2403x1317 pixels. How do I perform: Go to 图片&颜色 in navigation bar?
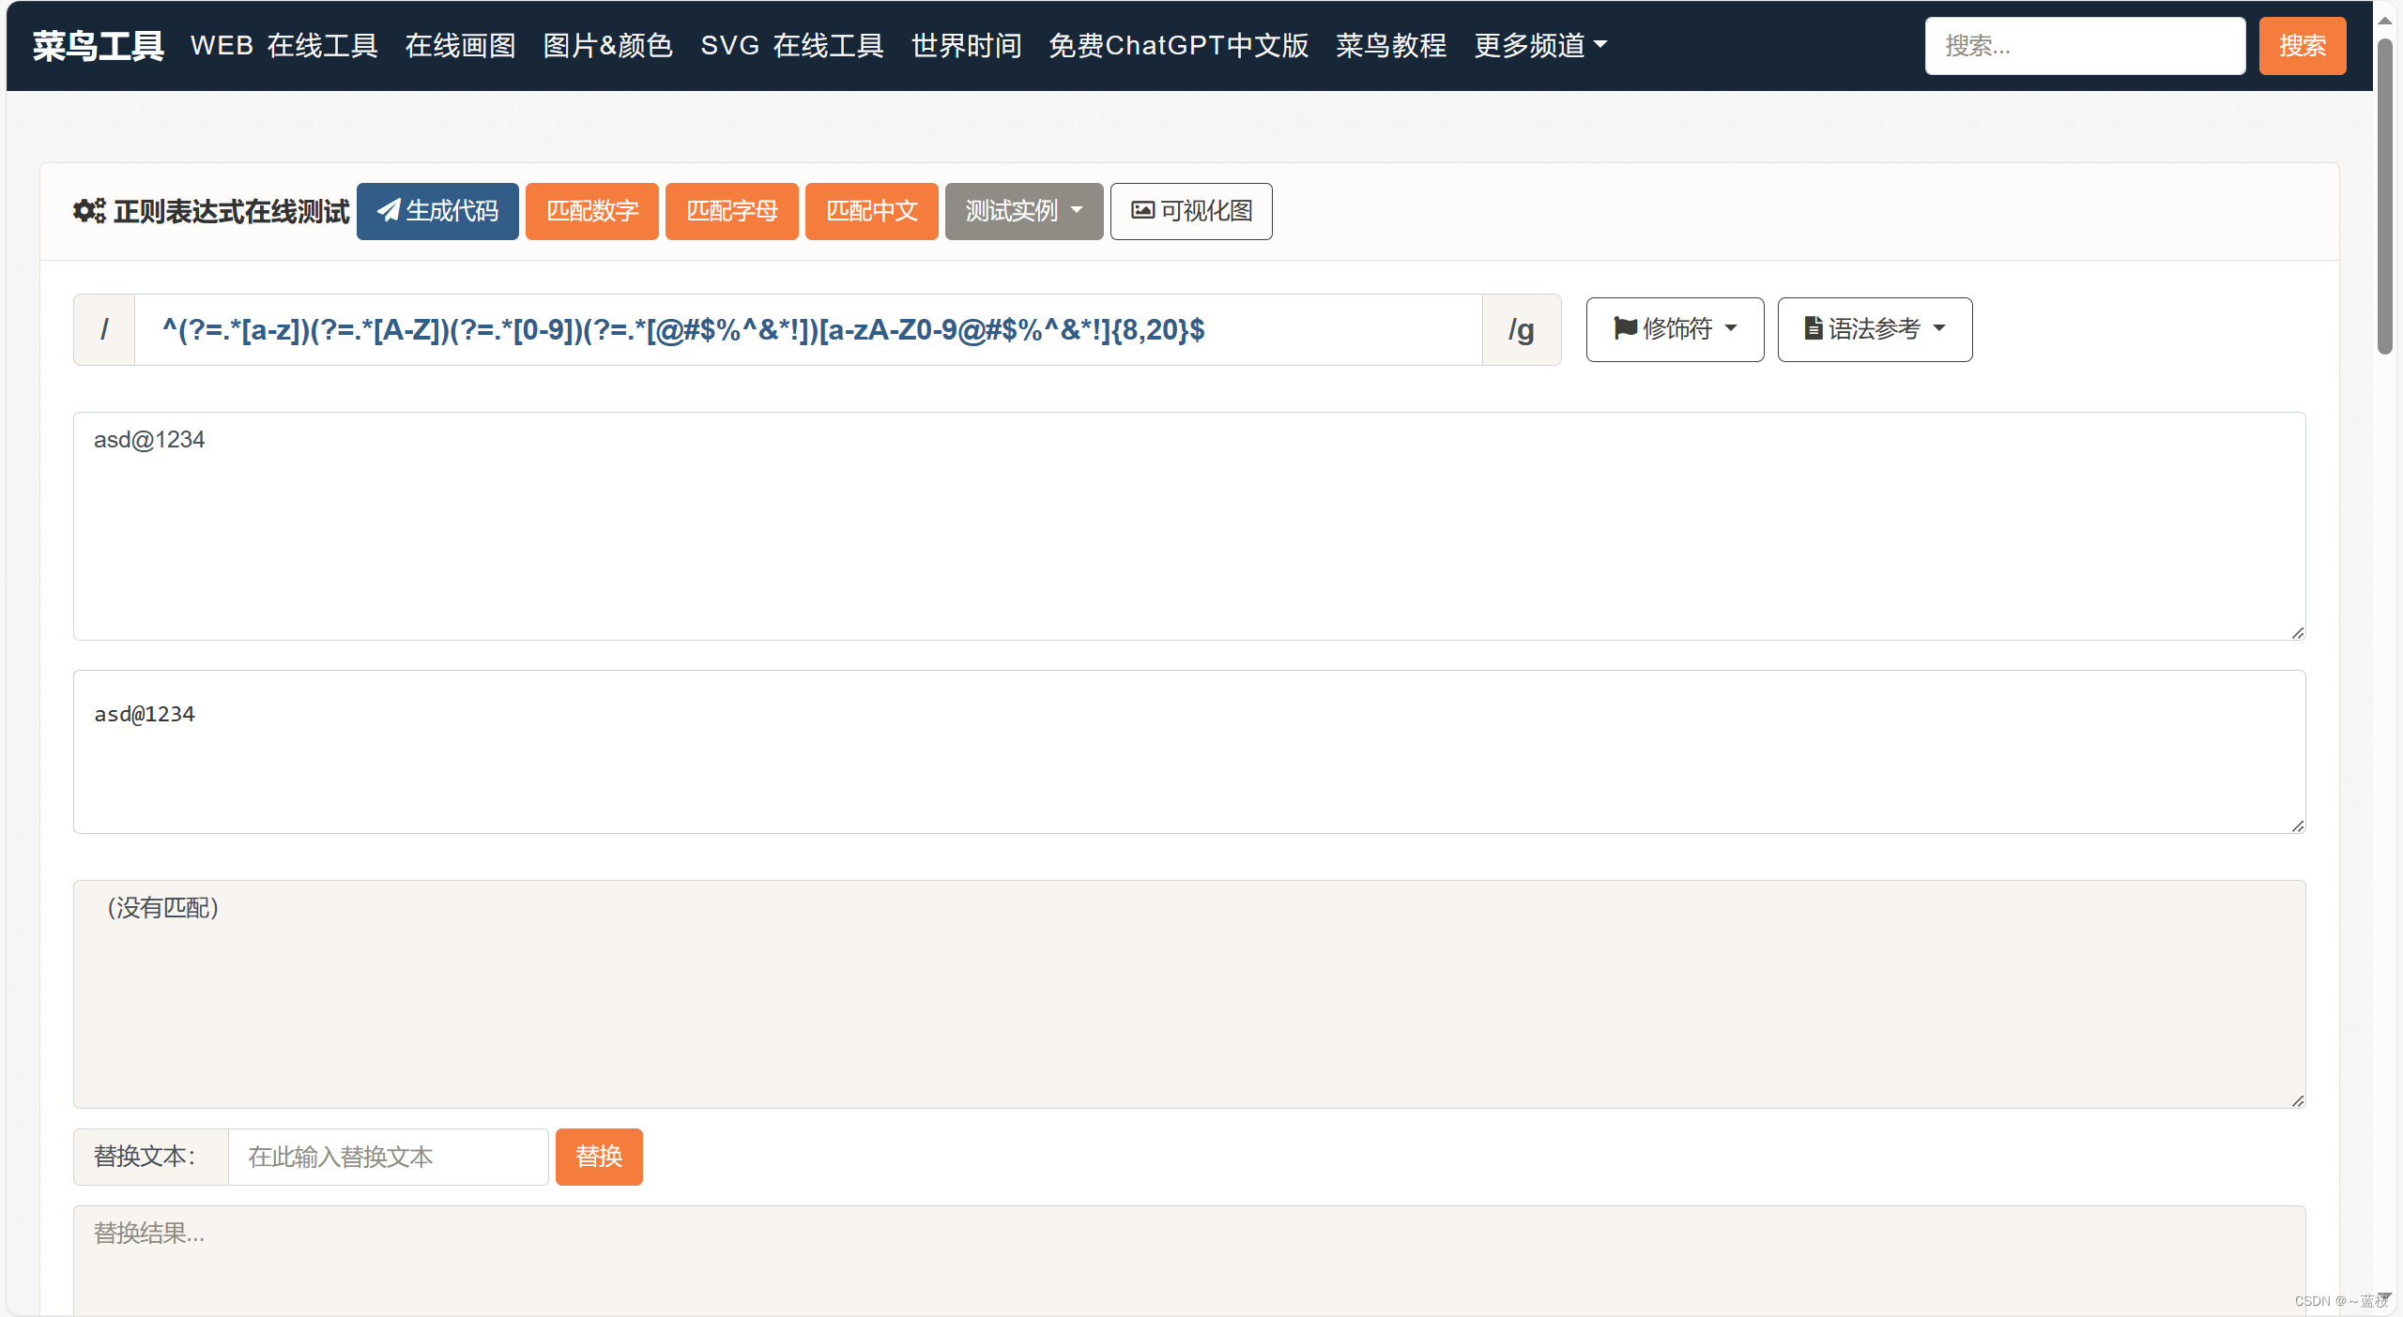coord(607,45)
